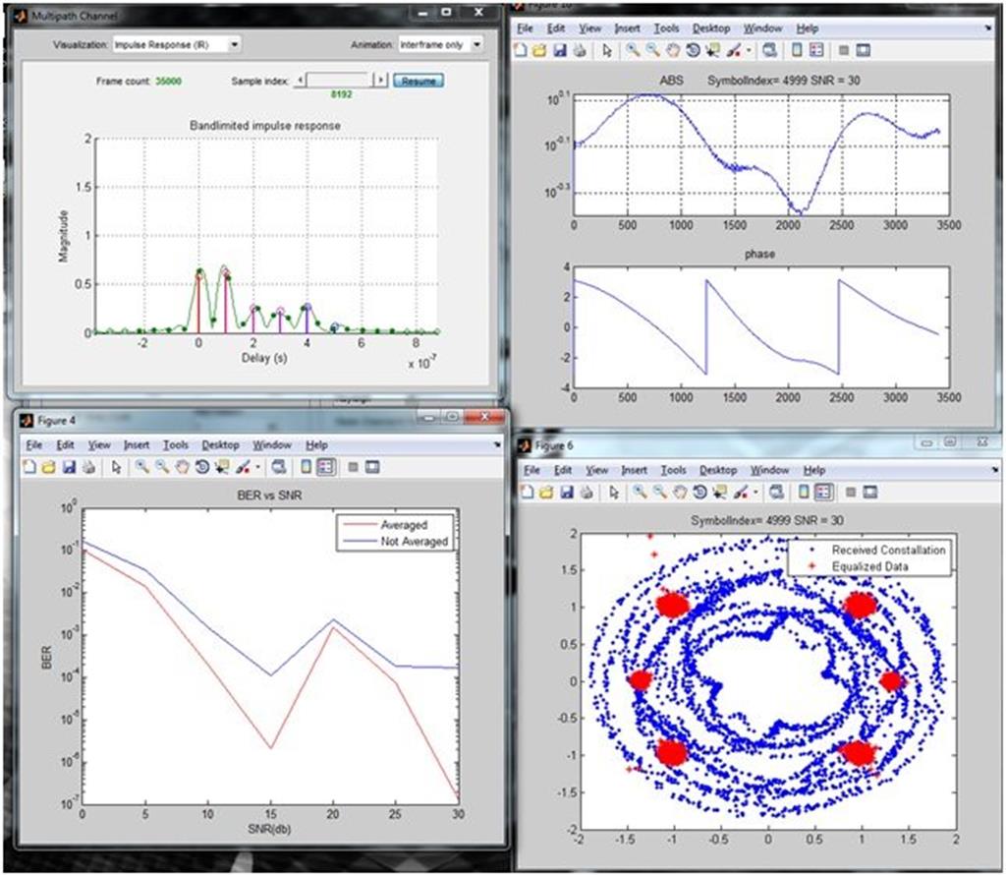Open the Desktop menu in Figure 4
This screenshot has height=876, width=1006.
coord(220,444)
